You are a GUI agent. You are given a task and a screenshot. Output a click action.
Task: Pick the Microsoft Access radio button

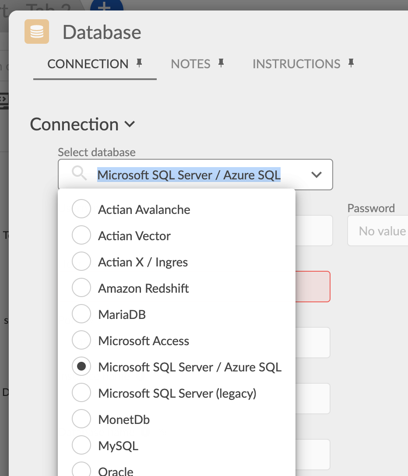coord(81,340)
